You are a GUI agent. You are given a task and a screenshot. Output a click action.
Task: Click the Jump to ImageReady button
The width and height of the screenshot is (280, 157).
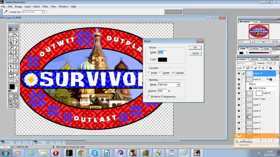coord(14,106)
